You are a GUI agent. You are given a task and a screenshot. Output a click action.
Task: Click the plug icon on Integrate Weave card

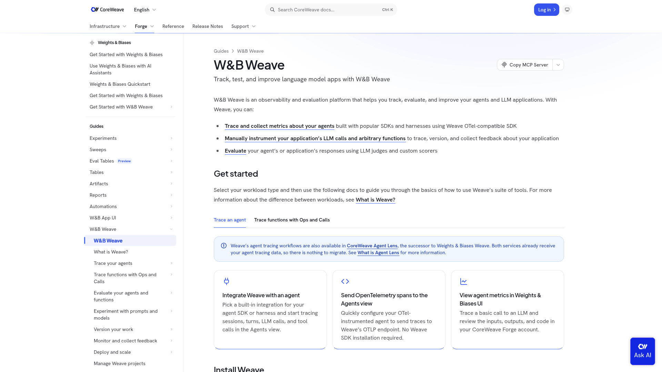[227, 281]
